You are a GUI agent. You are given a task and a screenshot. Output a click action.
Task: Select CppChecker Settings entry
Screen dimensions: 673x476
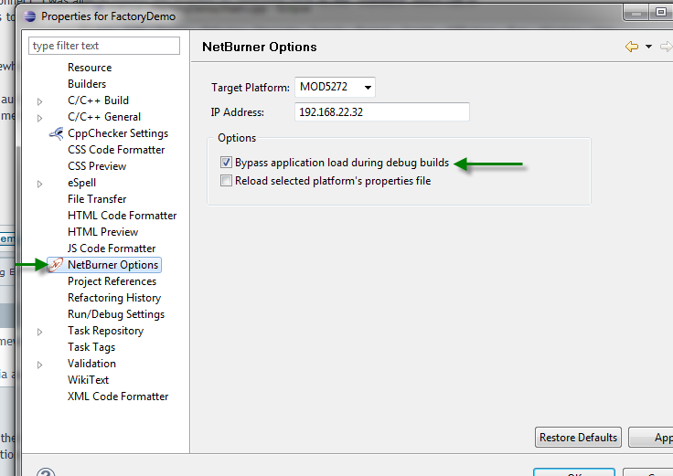118,133
